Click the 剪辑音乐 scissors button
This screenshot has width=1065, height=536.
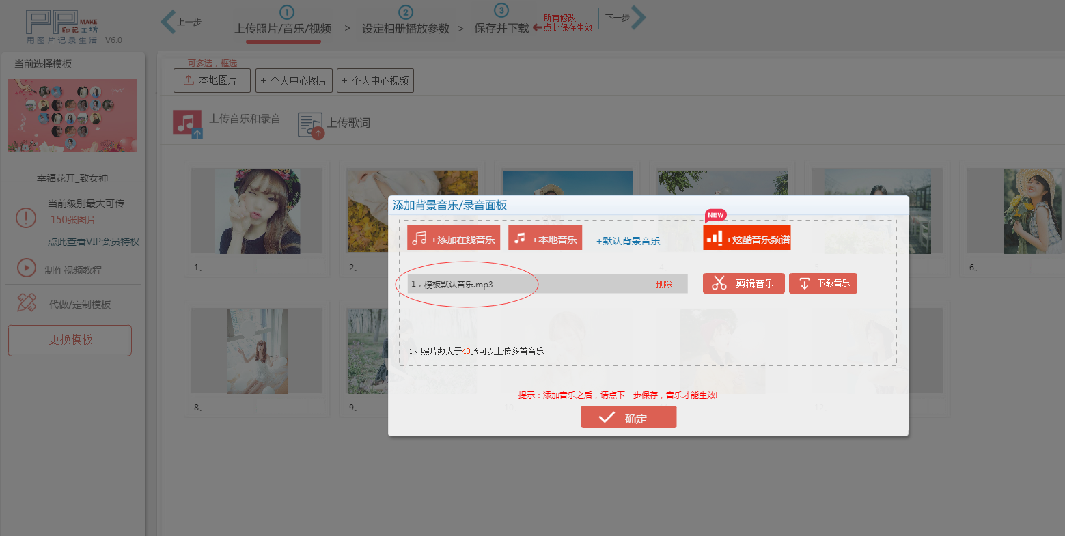click(x=744, y=283)
